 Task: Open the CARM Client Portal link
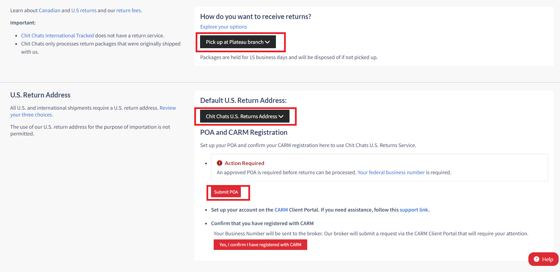pyautogui.click(x=281, y=210)
